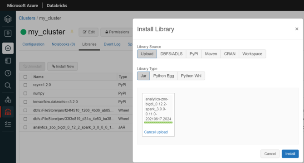The height and width of the screenshot is (163, 304).
Task: Open the Data icon in sidebar
Action: coord(8,33)
